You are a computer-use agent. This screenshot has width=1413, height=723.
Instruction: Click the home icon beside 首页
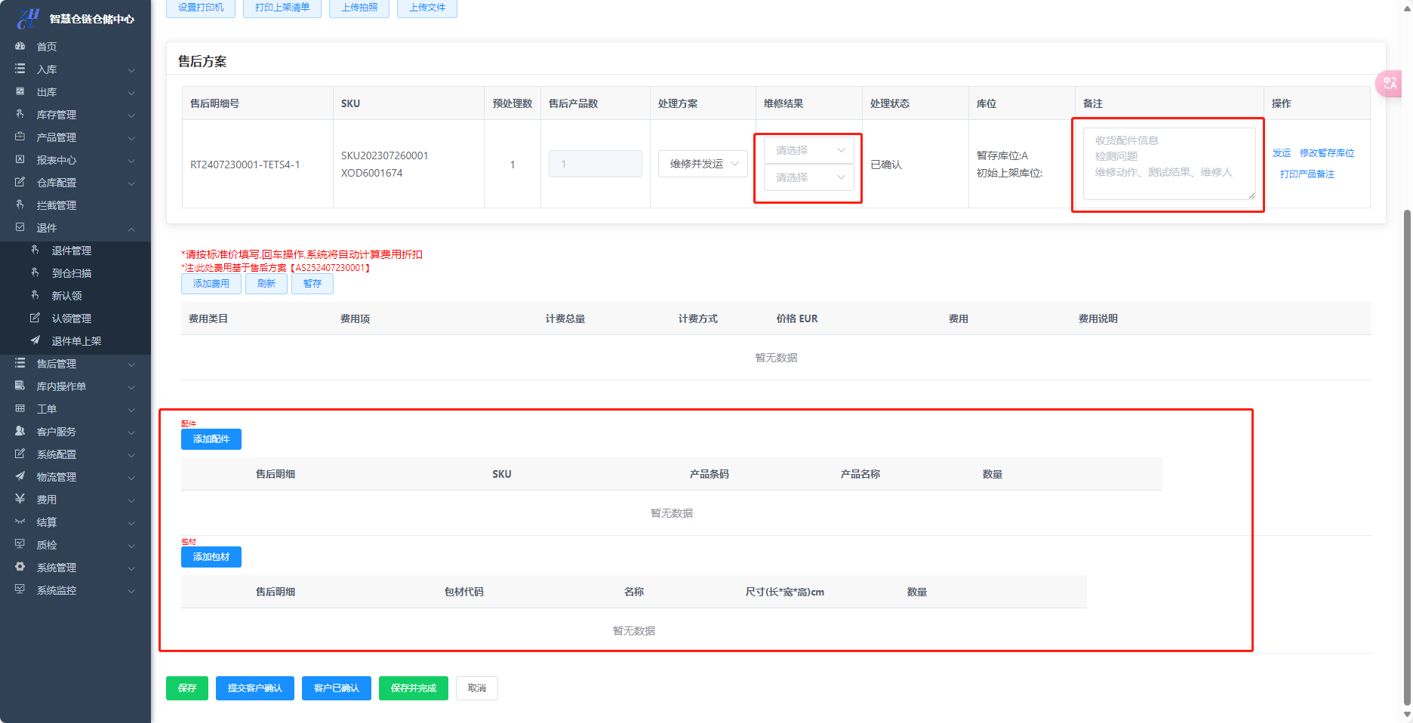coord(20,46)
